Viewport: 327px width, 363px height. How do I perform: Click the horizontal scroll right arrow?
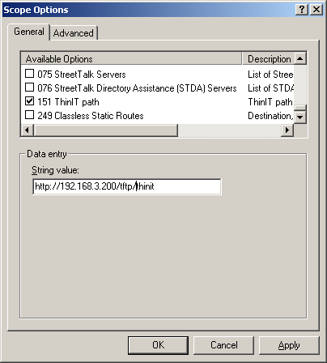tap(287, 130)
